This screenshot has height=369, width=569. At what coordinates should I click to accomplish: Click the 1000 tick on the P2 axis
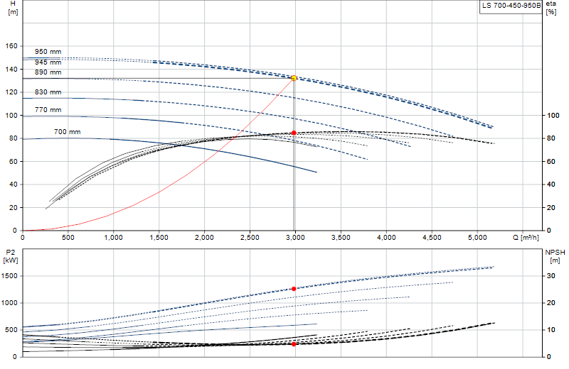pos(9,303)
